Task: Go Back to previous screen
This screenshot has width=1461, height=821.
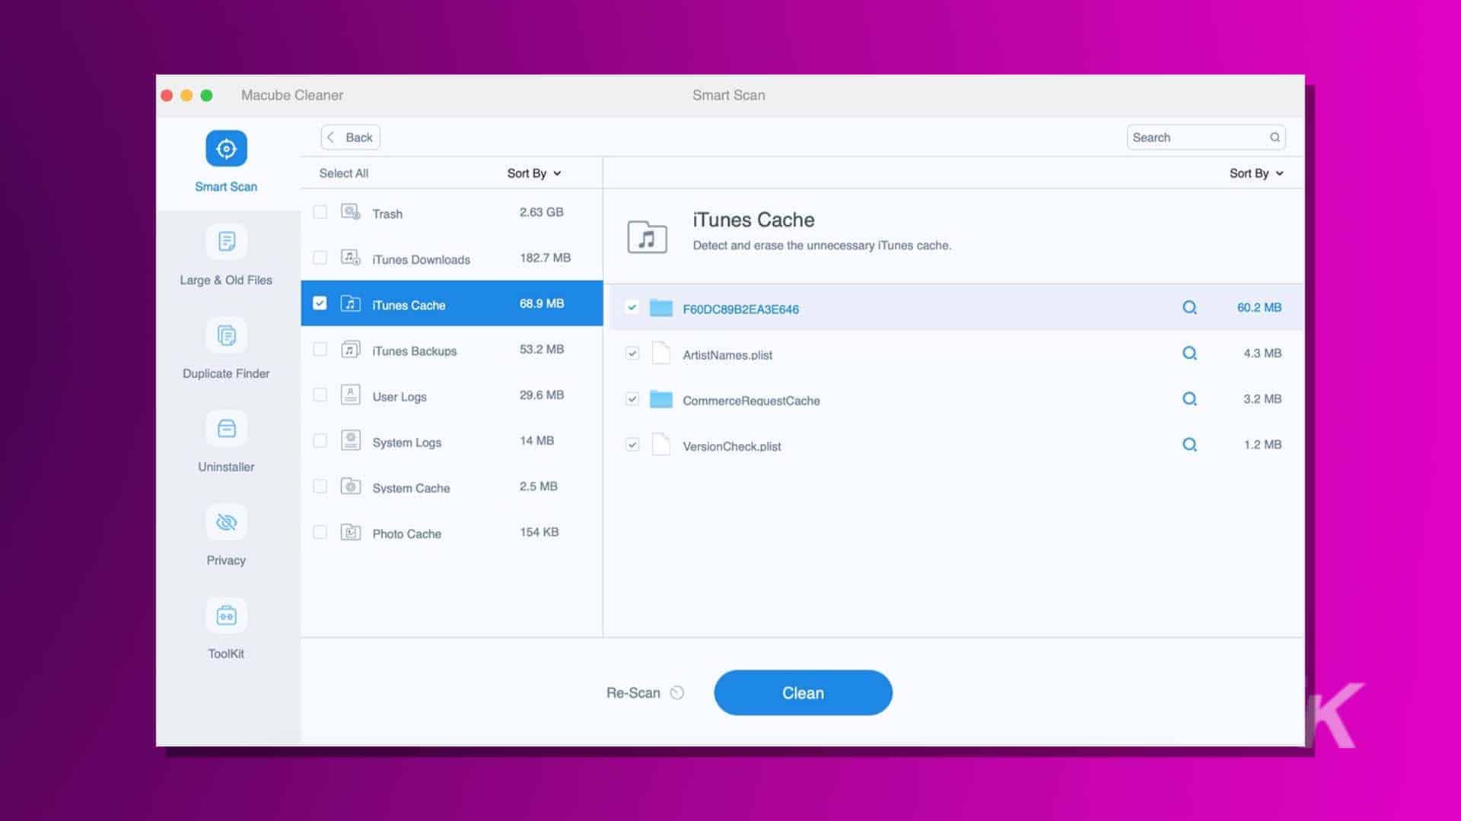Action: [x=351, y=138]
